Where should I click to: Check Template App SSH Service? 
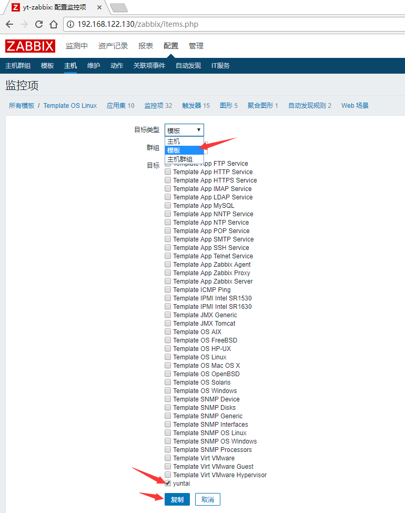tap(168, 247)
